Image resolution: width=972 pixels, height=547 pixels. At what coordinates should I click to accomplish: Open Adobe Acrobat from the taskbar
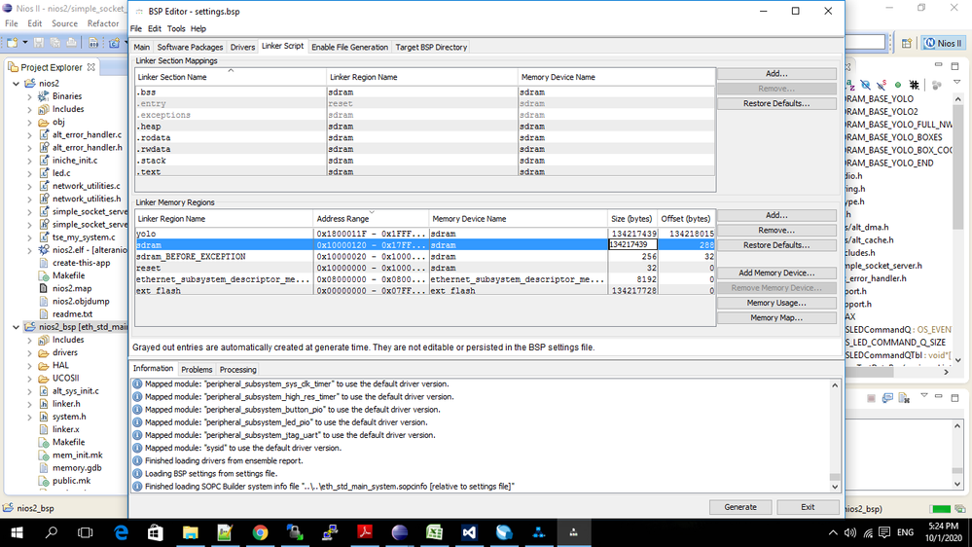[364, 532]
